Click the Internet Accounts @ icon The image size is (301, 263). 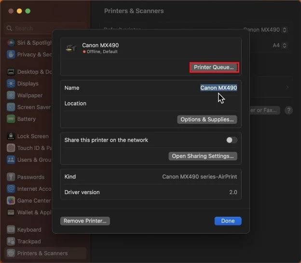click(11, 189)
